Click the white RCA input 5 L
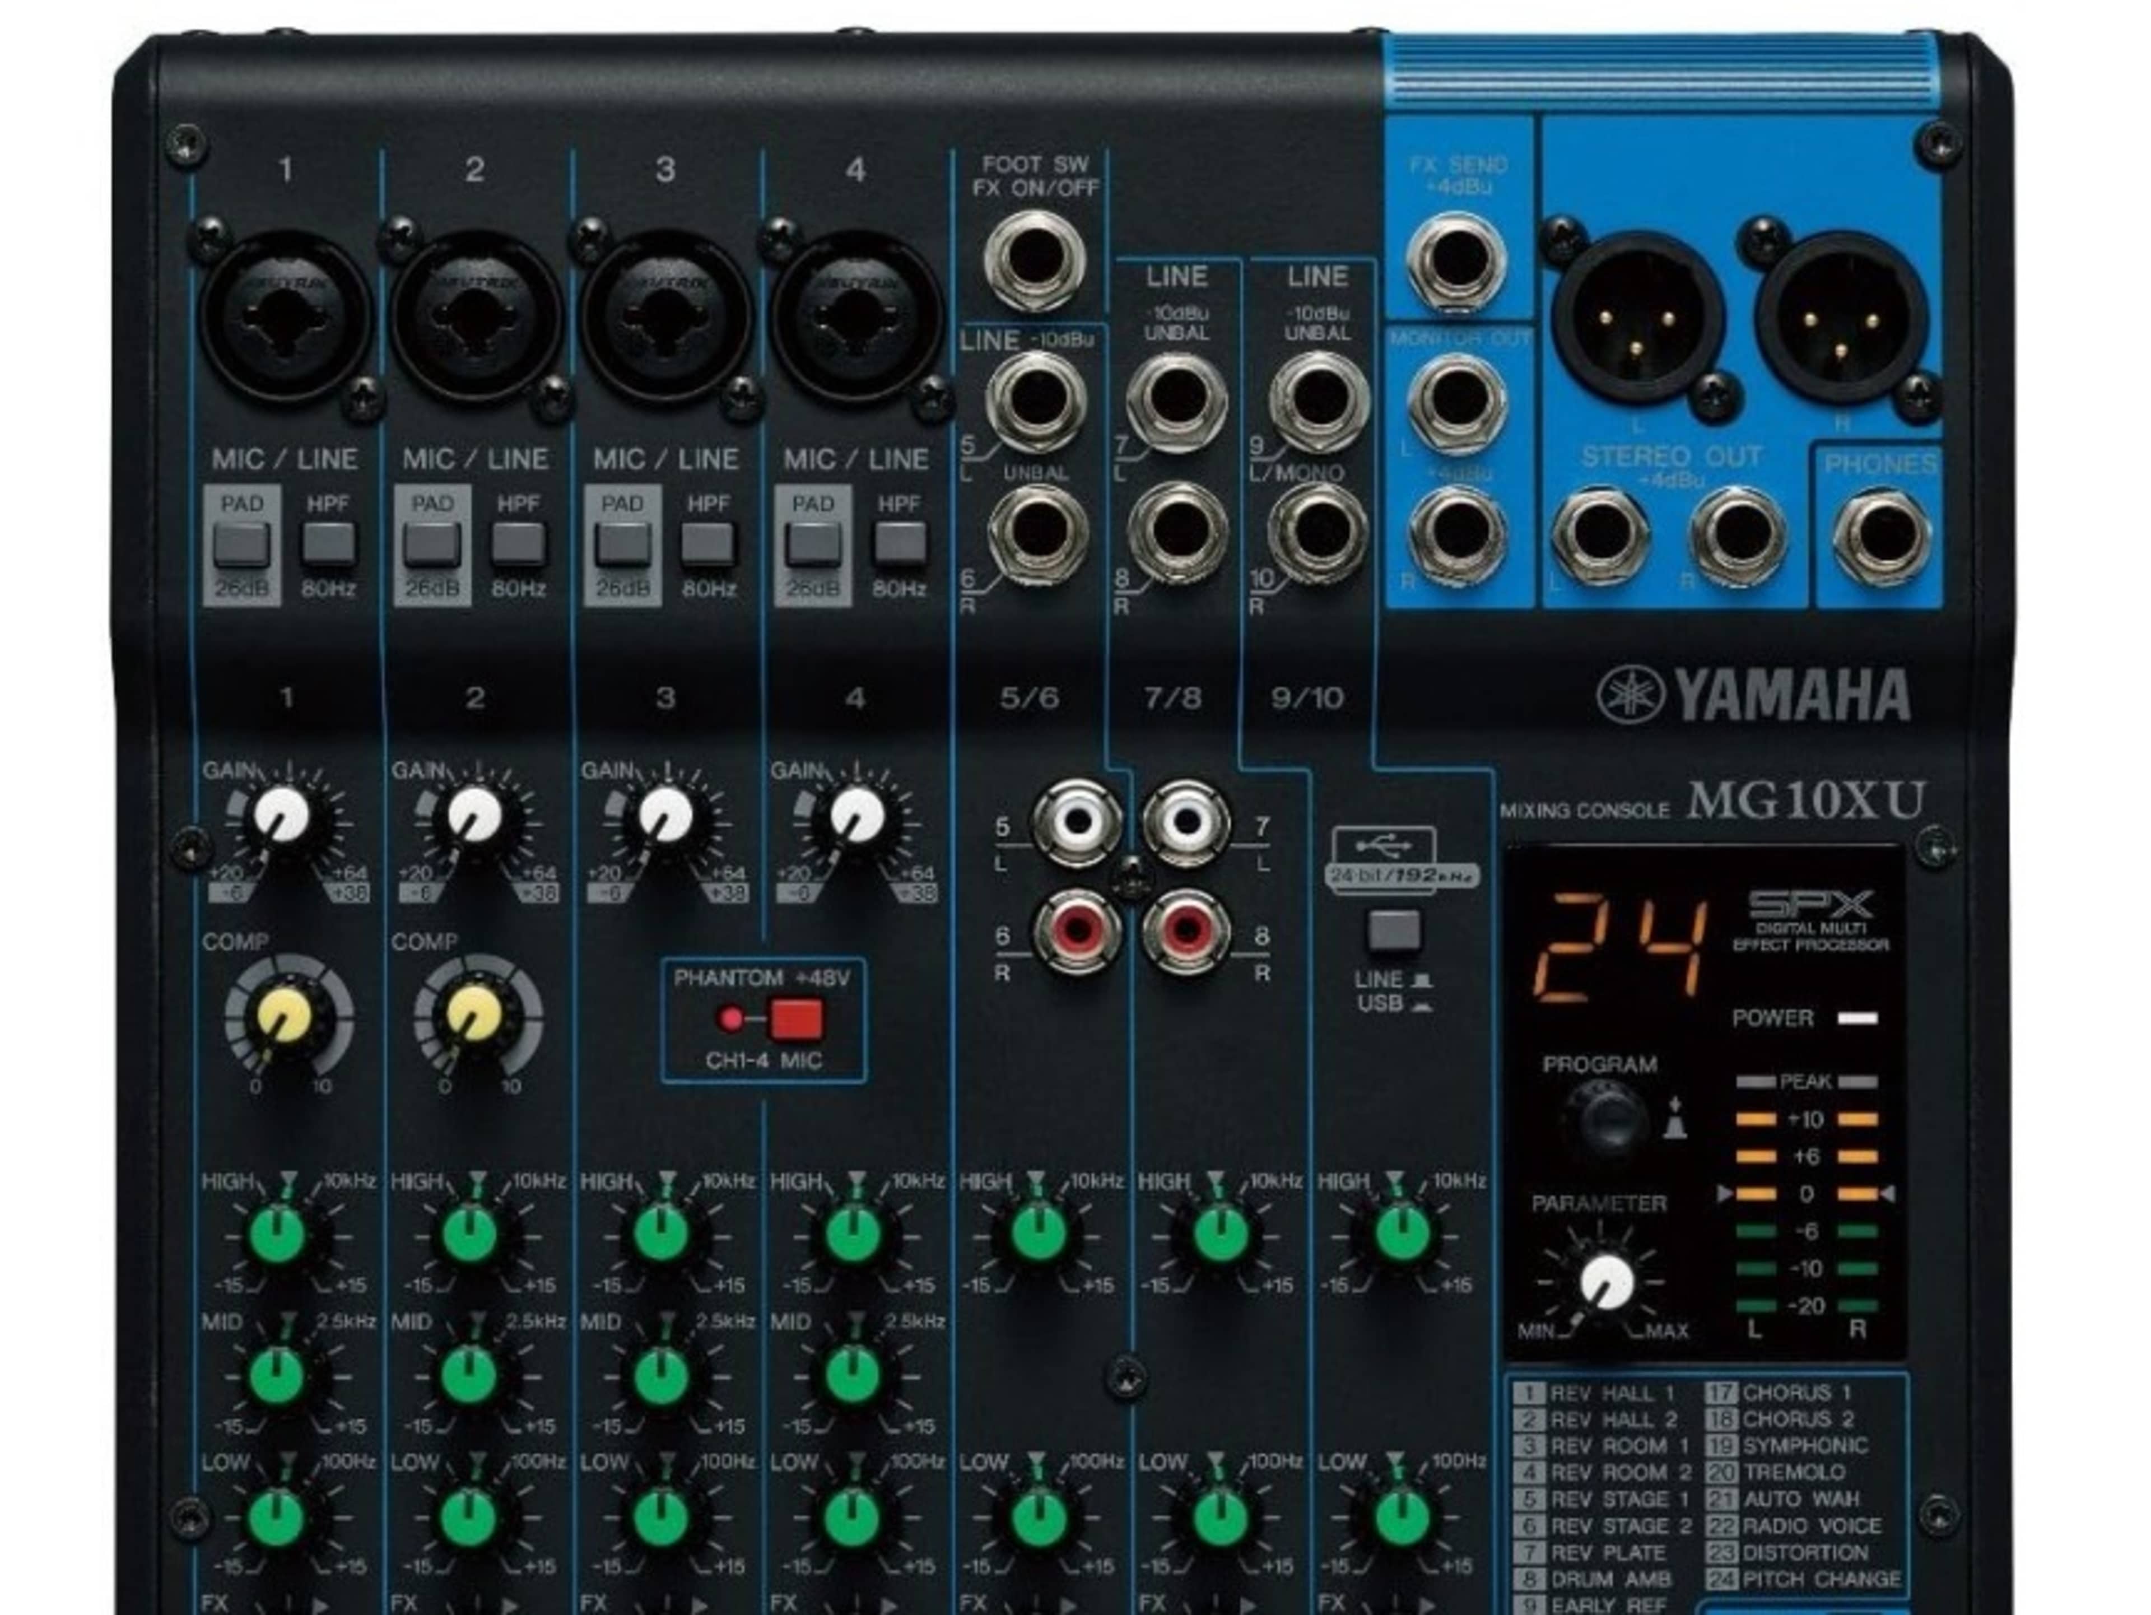This screenshot has height=1615, width=2151. point(1077,822)
